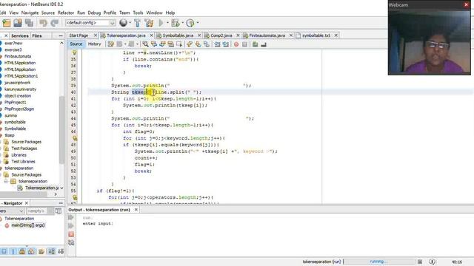The image size is (474, 266).
Task: Switch to the Symboltable.java tab
Action: coord(178,35)
